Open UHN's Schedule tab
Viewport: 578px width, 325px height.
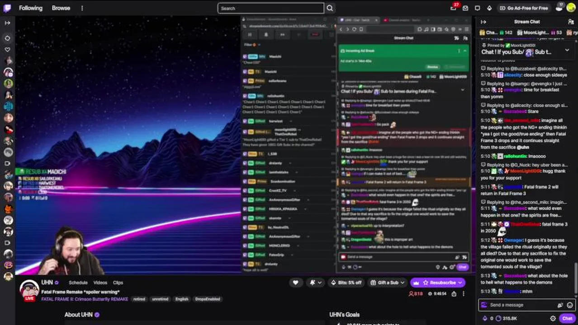(x=78, y=283)
